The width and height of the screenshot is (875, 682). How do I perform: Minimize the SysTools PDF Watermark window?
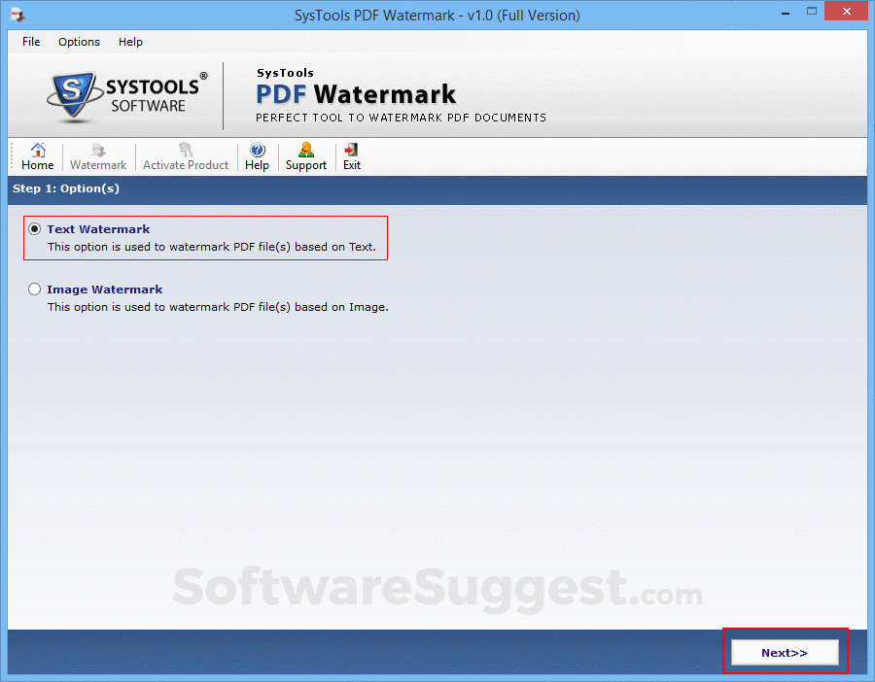(x=786, y=13)
